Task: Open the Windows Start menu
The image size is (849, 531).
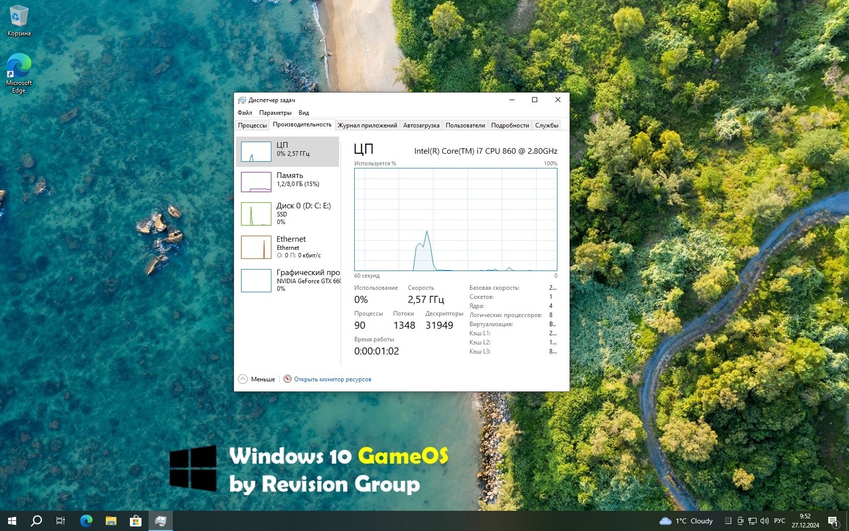Action: pos(12,521)
